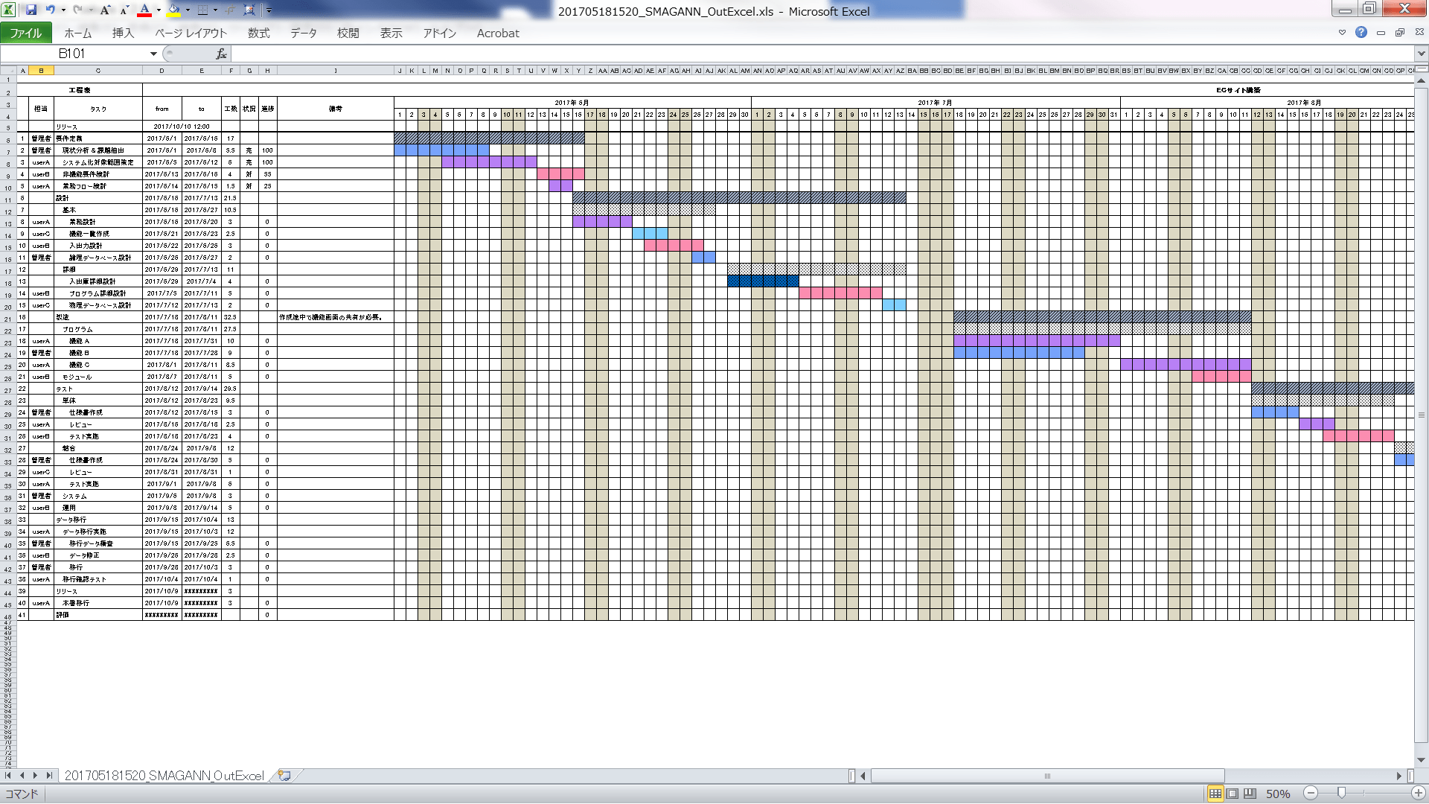Open Customize Quick Access Toolbar dropdown
This screenshot has width=1429, height=804.
(269, 10)
